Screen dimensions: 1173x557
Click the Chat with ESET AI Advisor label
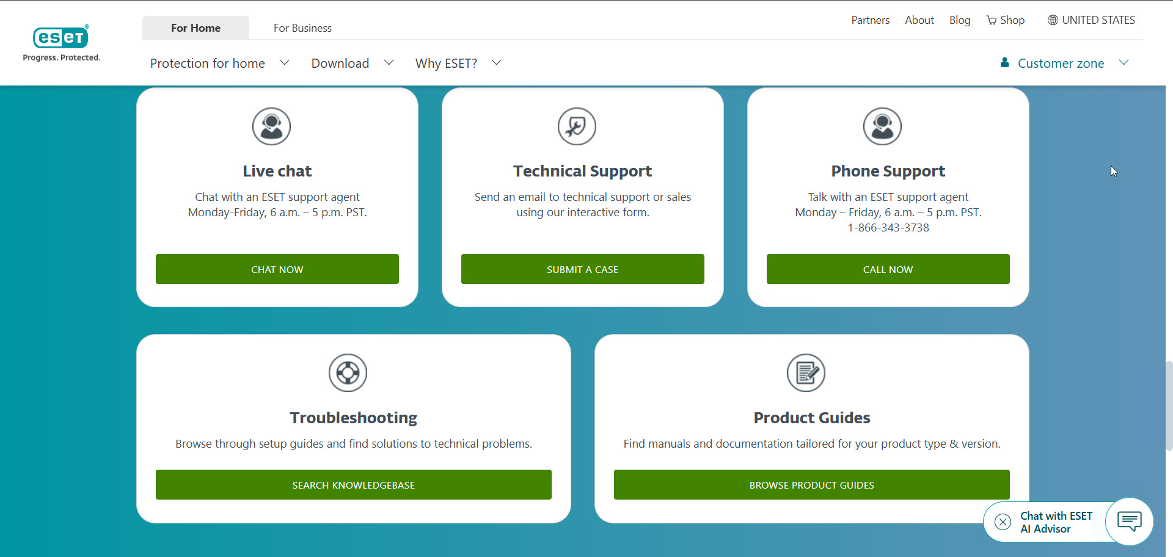[x=1056, y=522]
